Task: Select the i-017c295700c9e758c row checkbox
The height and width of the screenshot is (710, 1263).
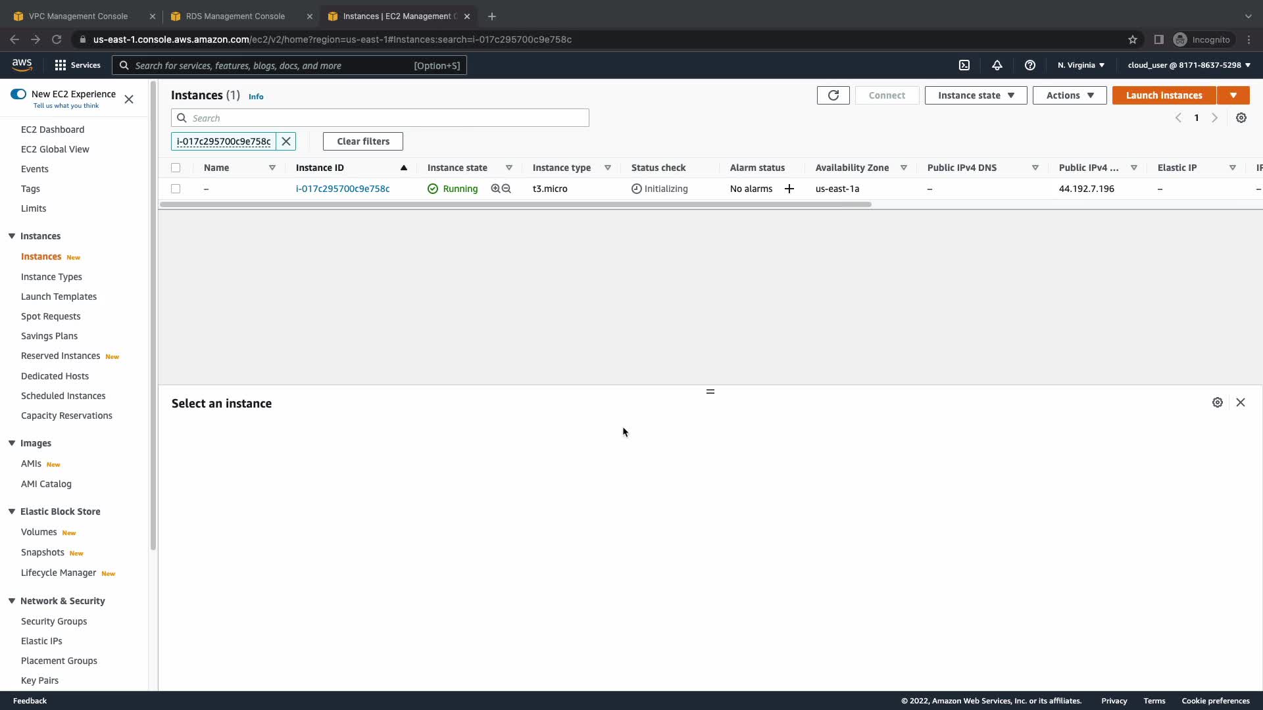Action: click(176, 189)
